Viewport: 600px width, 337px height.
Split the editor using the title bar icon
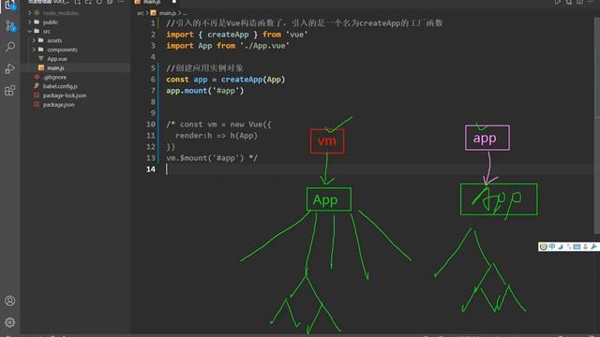coord(580,2)
